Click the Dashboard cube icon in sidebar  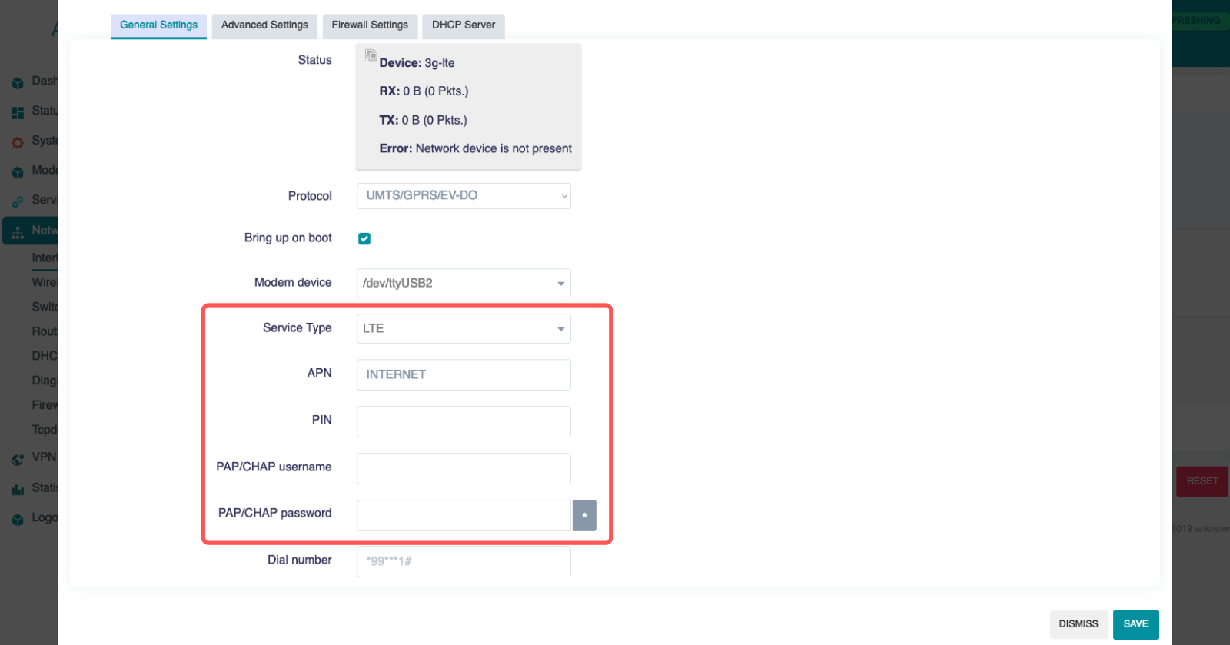[x=18, y=82]
